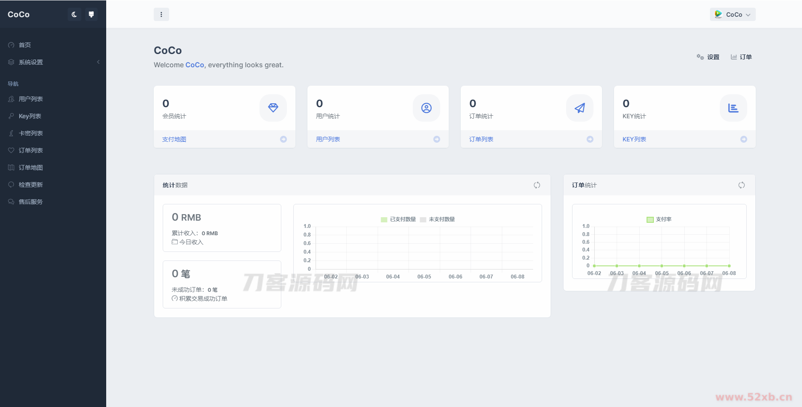Image resolution: width=802 pixels, height=407 pixels.
Task: Click the 设置 button near page title
Action: pos(708,57)
